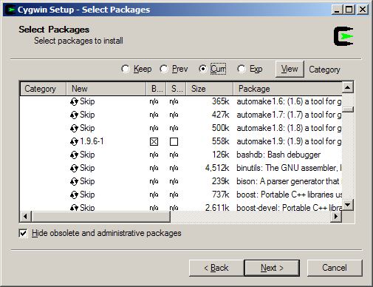This screenshot has height=287, width=373.
Task: Click Skip for the 737k boost package
Action: (x=87, y=195)
